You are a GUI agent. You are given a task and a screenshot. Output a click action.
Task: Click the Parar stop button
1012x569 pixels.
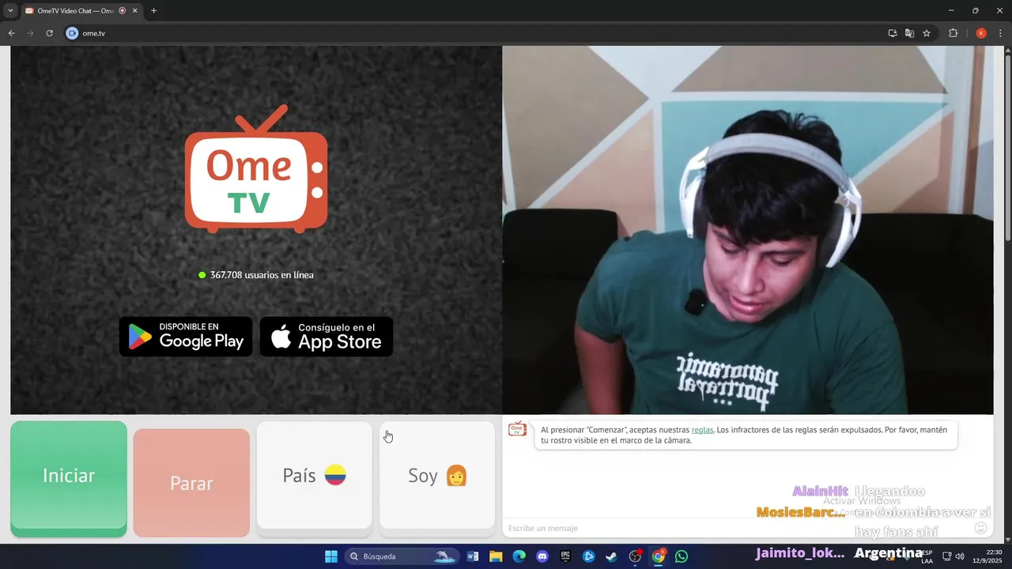pos(191,483)
